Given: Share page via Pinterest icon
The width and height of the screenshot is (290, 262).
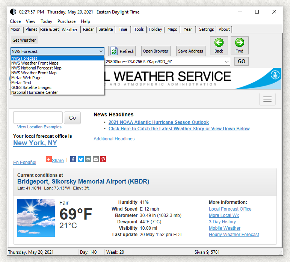Looking at the screenshot, I should [103, 159].
